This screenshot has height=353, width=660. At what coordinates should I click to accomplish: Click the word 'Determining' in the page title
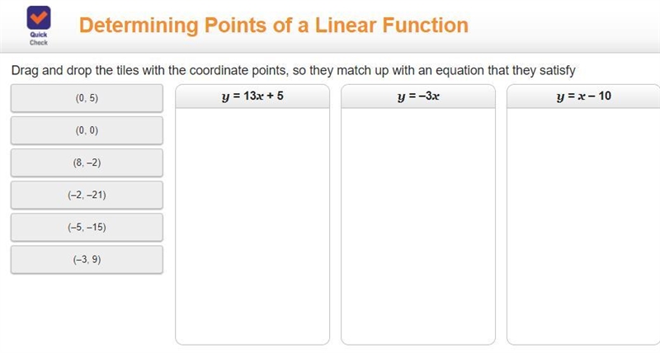(139, 26)
